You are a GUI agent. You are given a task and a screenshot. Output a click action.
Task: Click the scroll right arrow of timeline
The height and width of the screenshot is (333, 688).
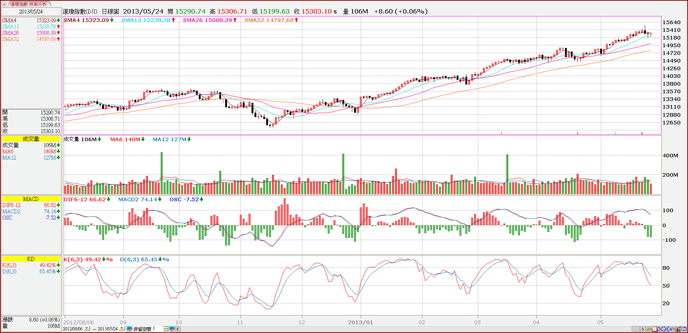coord(643,329)
